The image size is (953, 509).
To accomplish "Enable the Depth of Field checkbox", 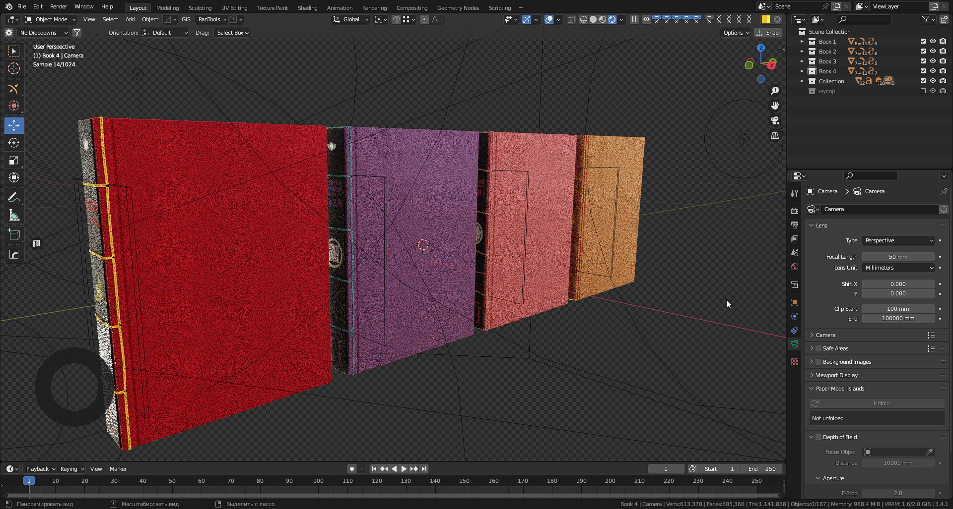I will pos(818,437).
